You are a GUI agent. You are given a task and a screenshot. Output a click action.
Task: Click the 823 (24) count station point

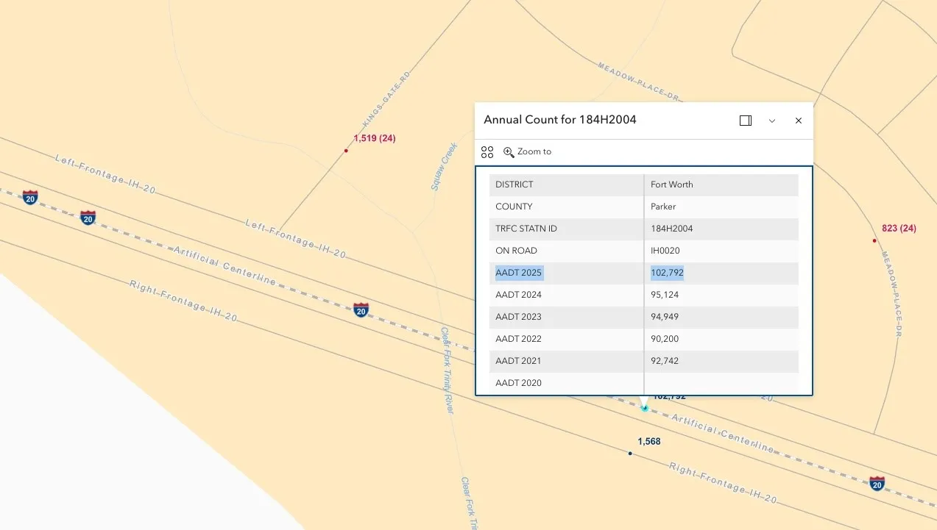(874, 240)
